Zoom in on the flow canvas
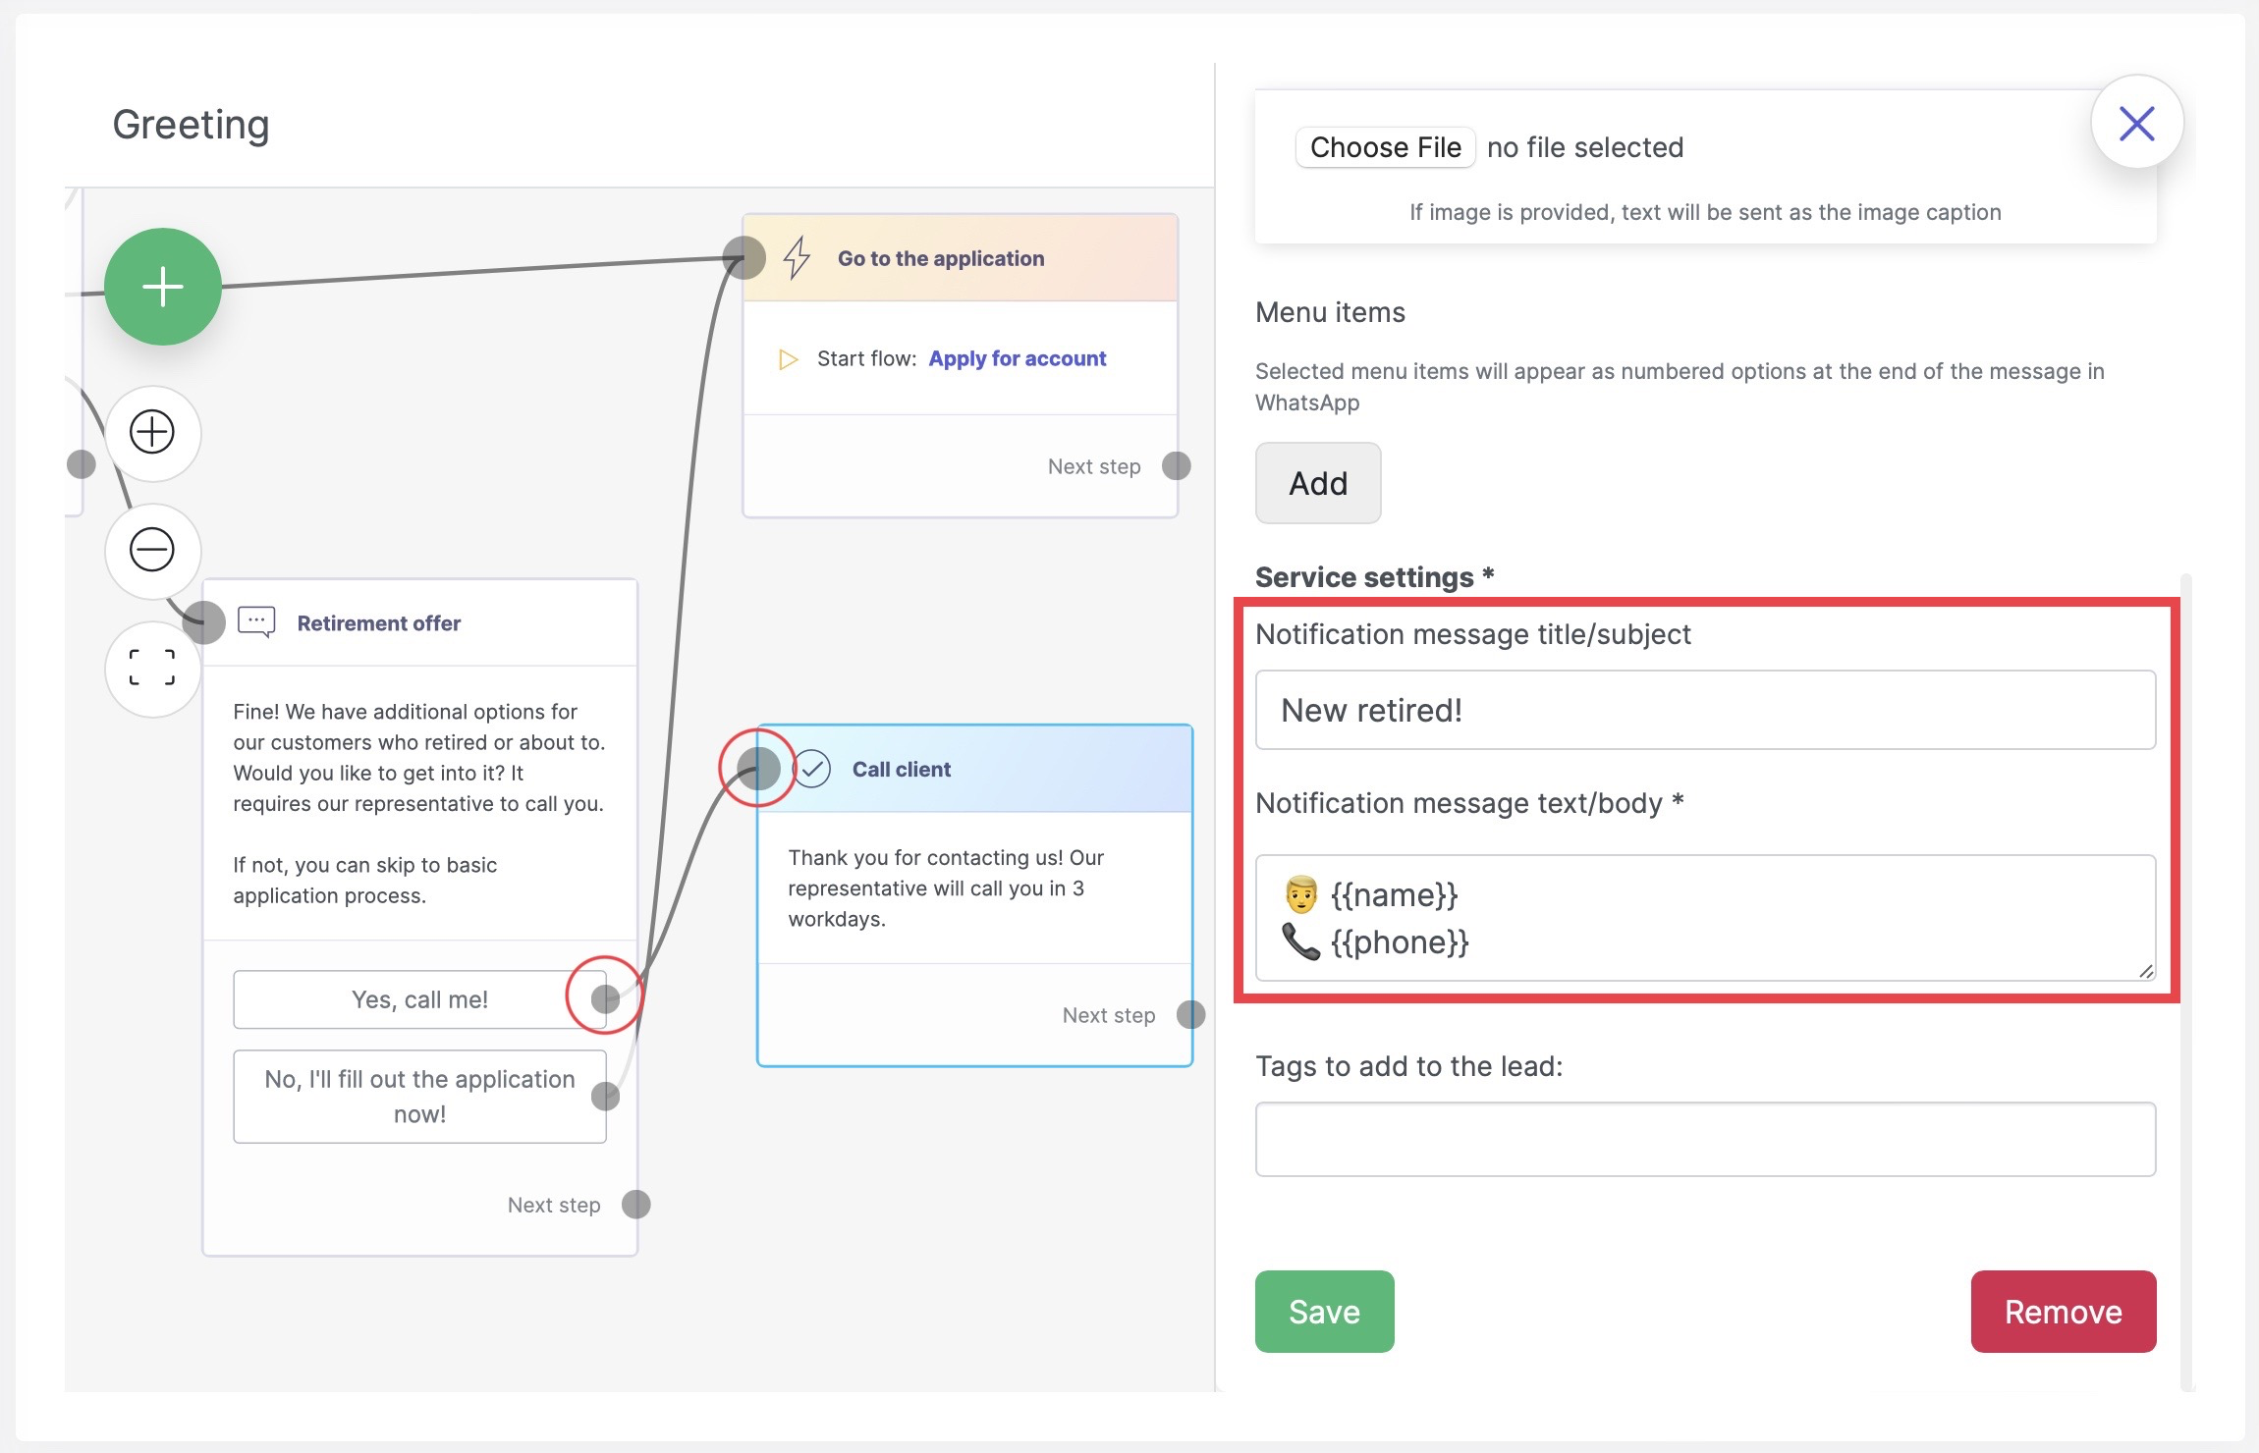This screenshot has height=1453, width=2259. pos(152,432)
